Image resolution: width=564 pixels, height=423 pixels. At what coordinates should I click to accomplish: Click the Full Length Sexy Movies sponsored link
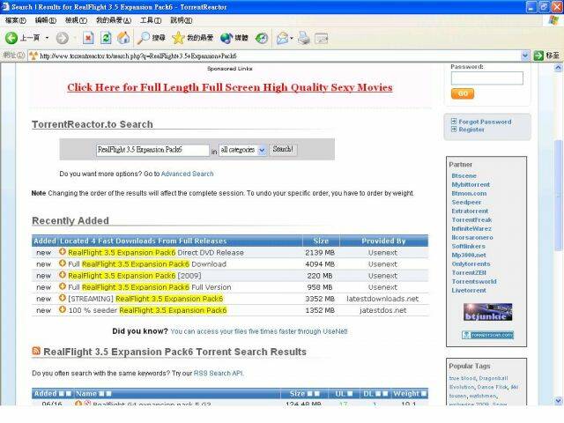230,87
